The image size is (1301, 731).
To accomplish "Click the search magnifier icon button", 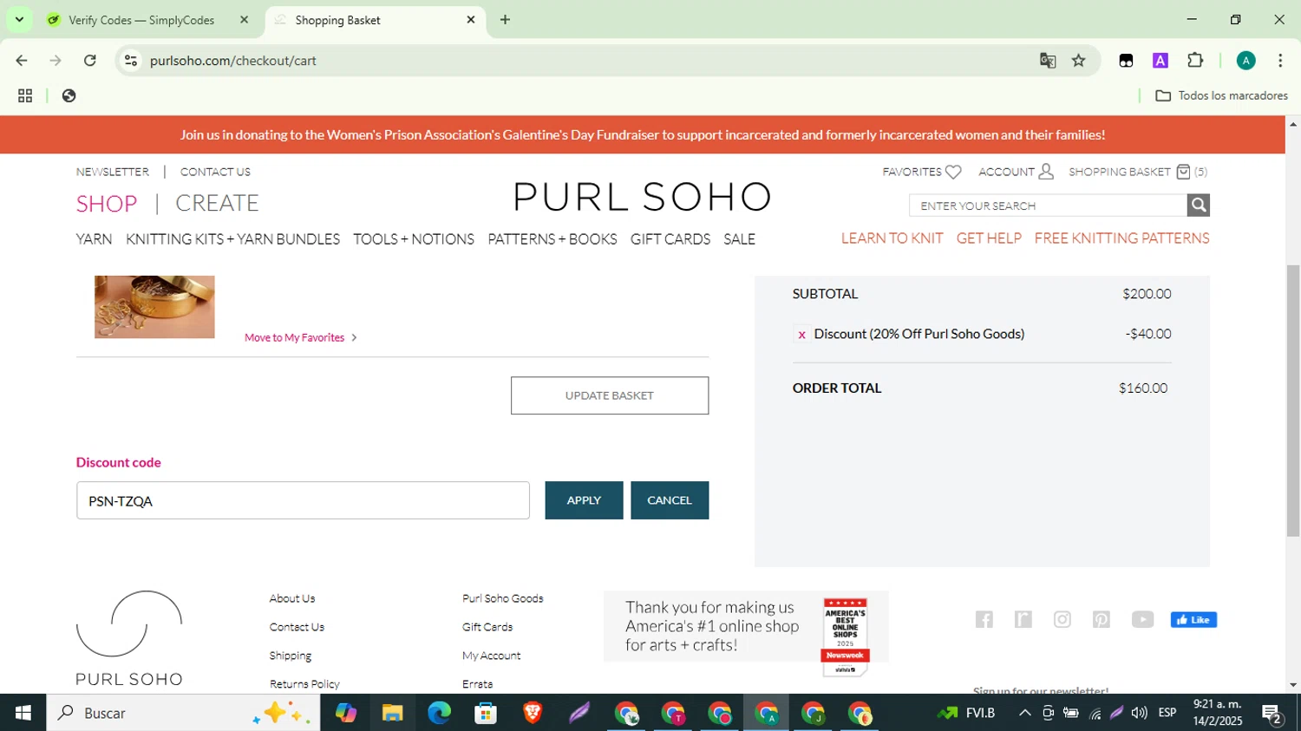I will pyautogui.click(x=1198, y=206).
